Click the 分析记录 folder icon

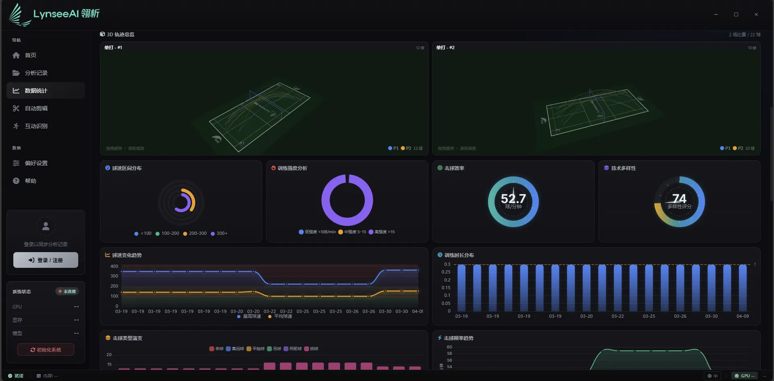pos(16,73)
